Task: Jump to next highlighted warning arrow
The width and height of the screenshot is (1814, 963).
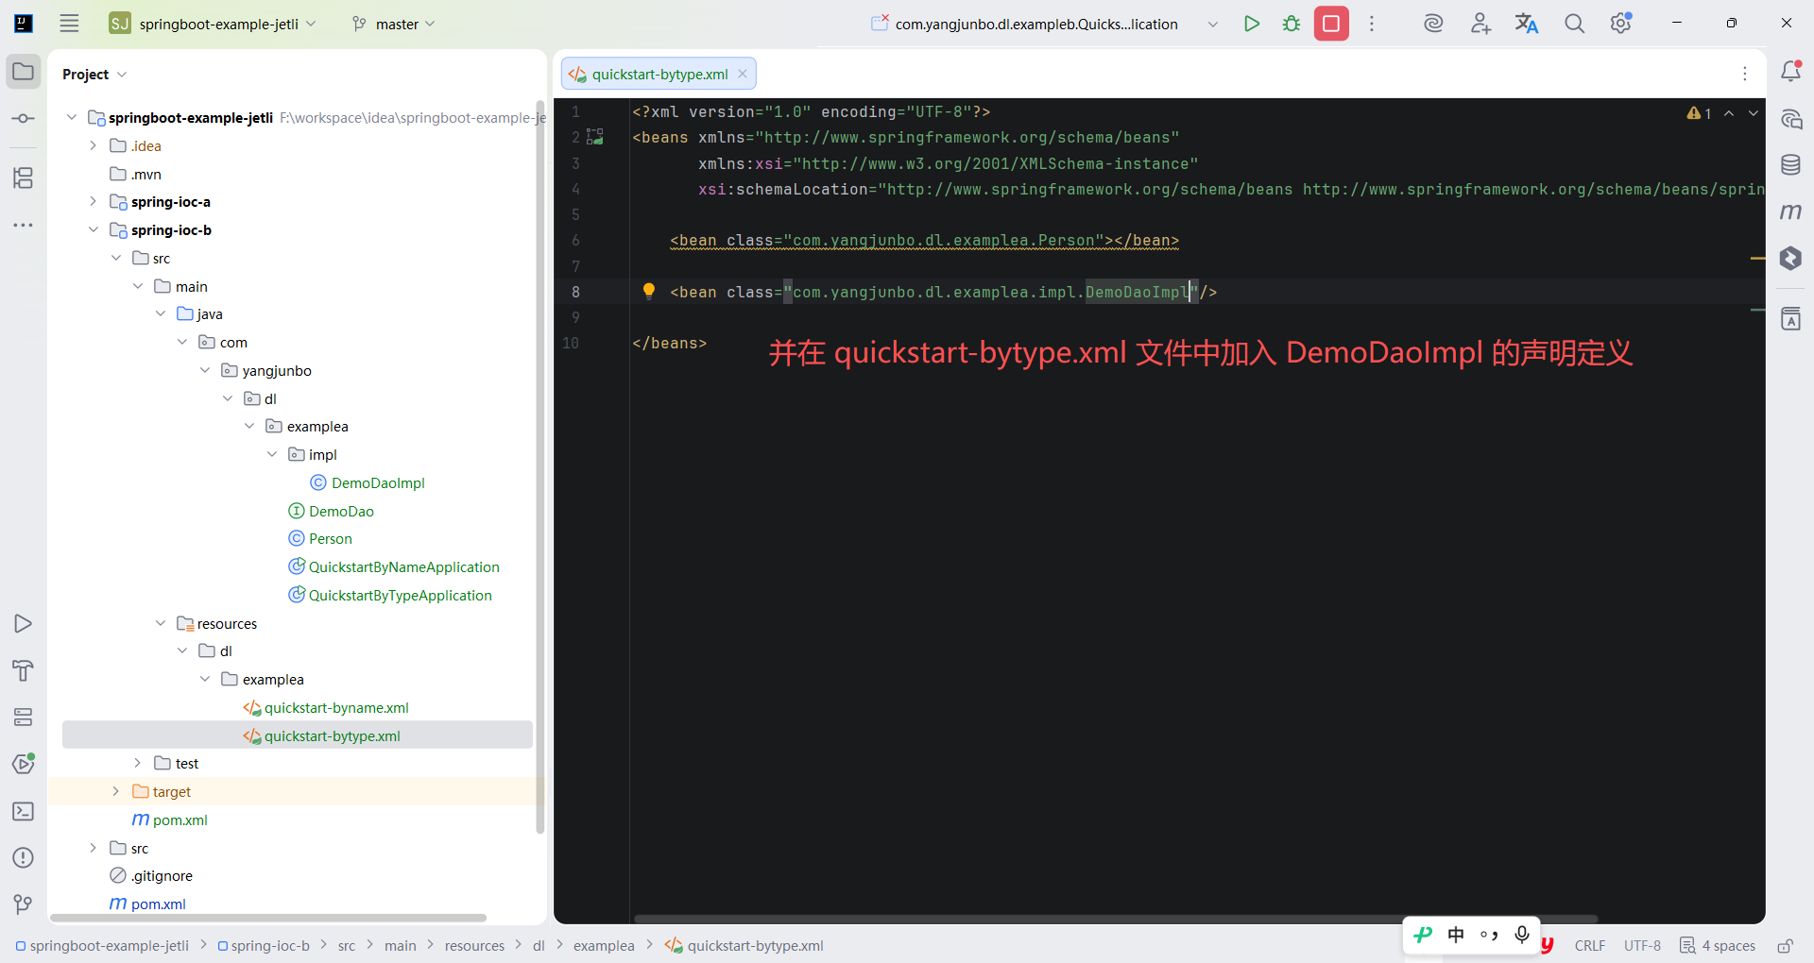Action: tap(1754, 113)
